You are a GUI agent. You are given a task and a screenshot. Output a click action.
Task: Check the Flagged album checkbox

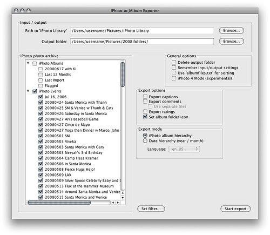[40, 86]
